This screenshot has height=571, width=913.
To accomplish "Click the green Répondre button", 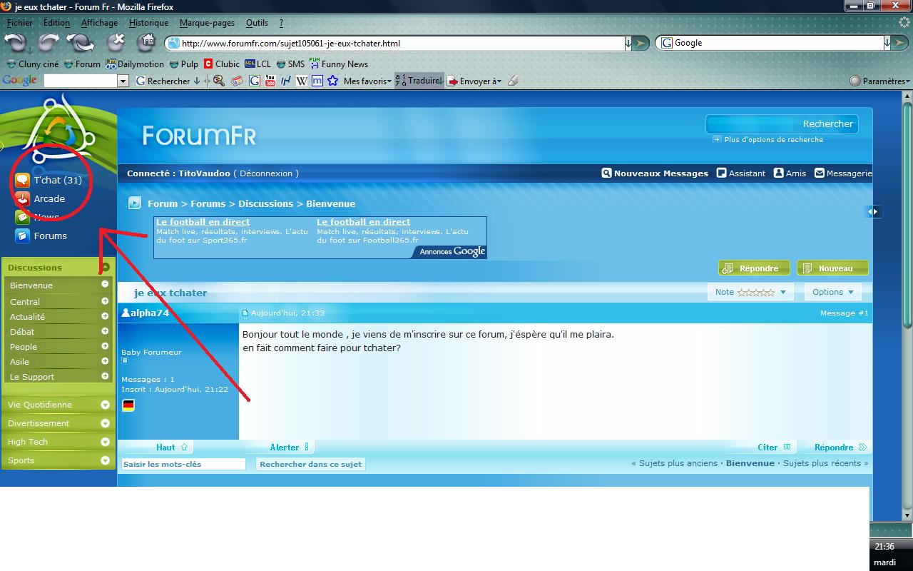I will coord(753,268).
